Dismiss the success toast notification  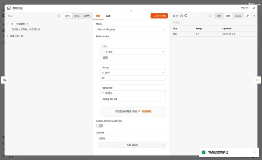tap(255, 152)
